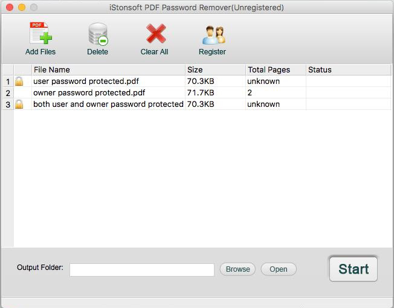The width and height of the screenshot is (394, 308).
Task: Click the yellow minimize window button
Action: click(x=22, y=8)
